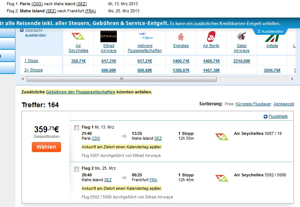This screenshot has width=300, height=207.
Task: Click SEZ link in header Flug 2
Action: [51, 11]
